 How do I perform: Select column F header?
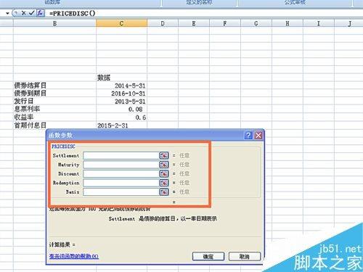(225, 23)
